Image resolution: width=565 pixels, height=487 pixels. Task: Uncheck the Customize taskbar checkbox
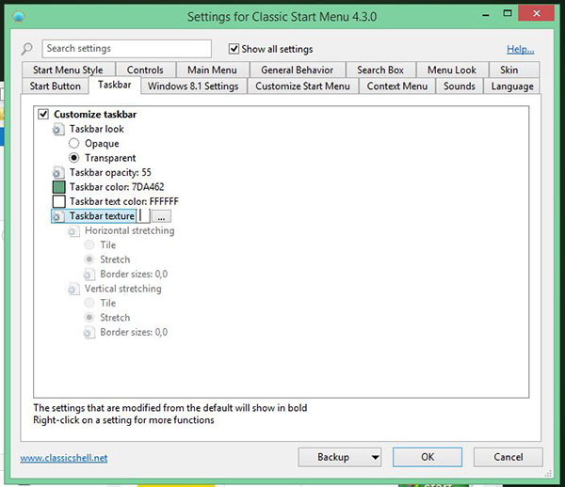pos(43,115)
